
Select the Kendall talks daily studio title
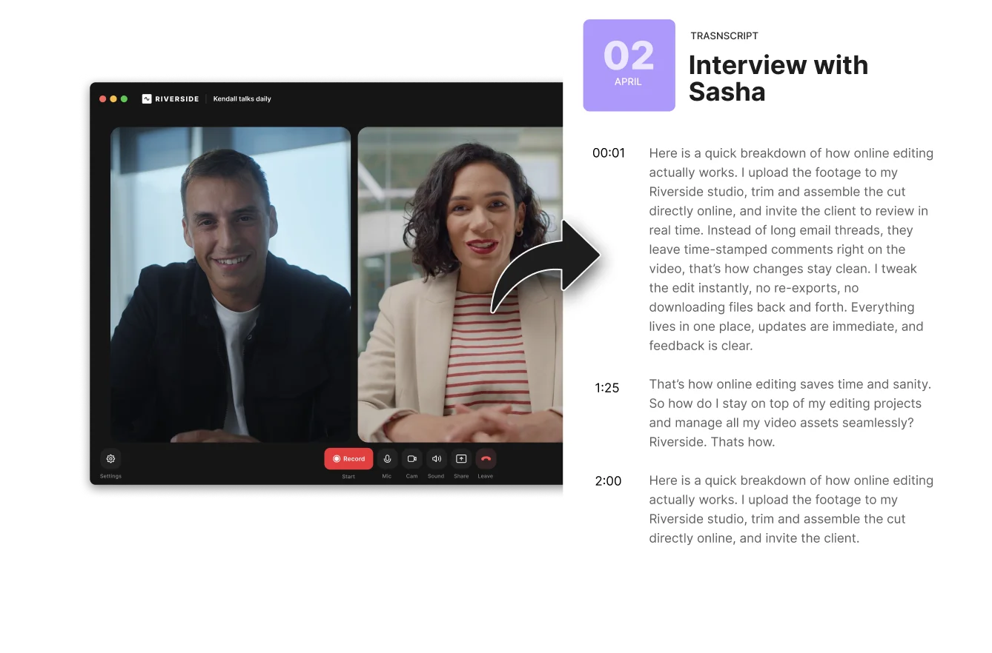point(242,98)
